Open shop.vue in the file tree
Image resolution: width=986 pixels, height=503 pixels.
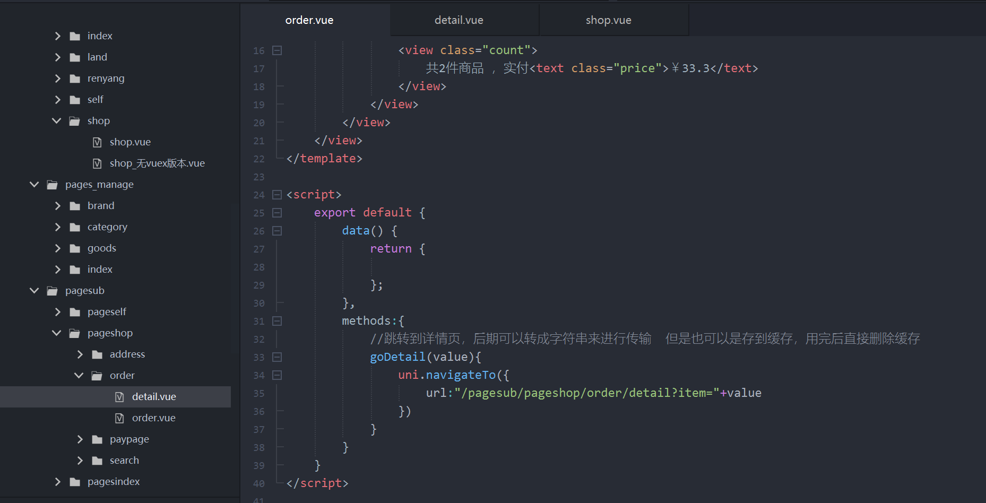tap(130, 142)
